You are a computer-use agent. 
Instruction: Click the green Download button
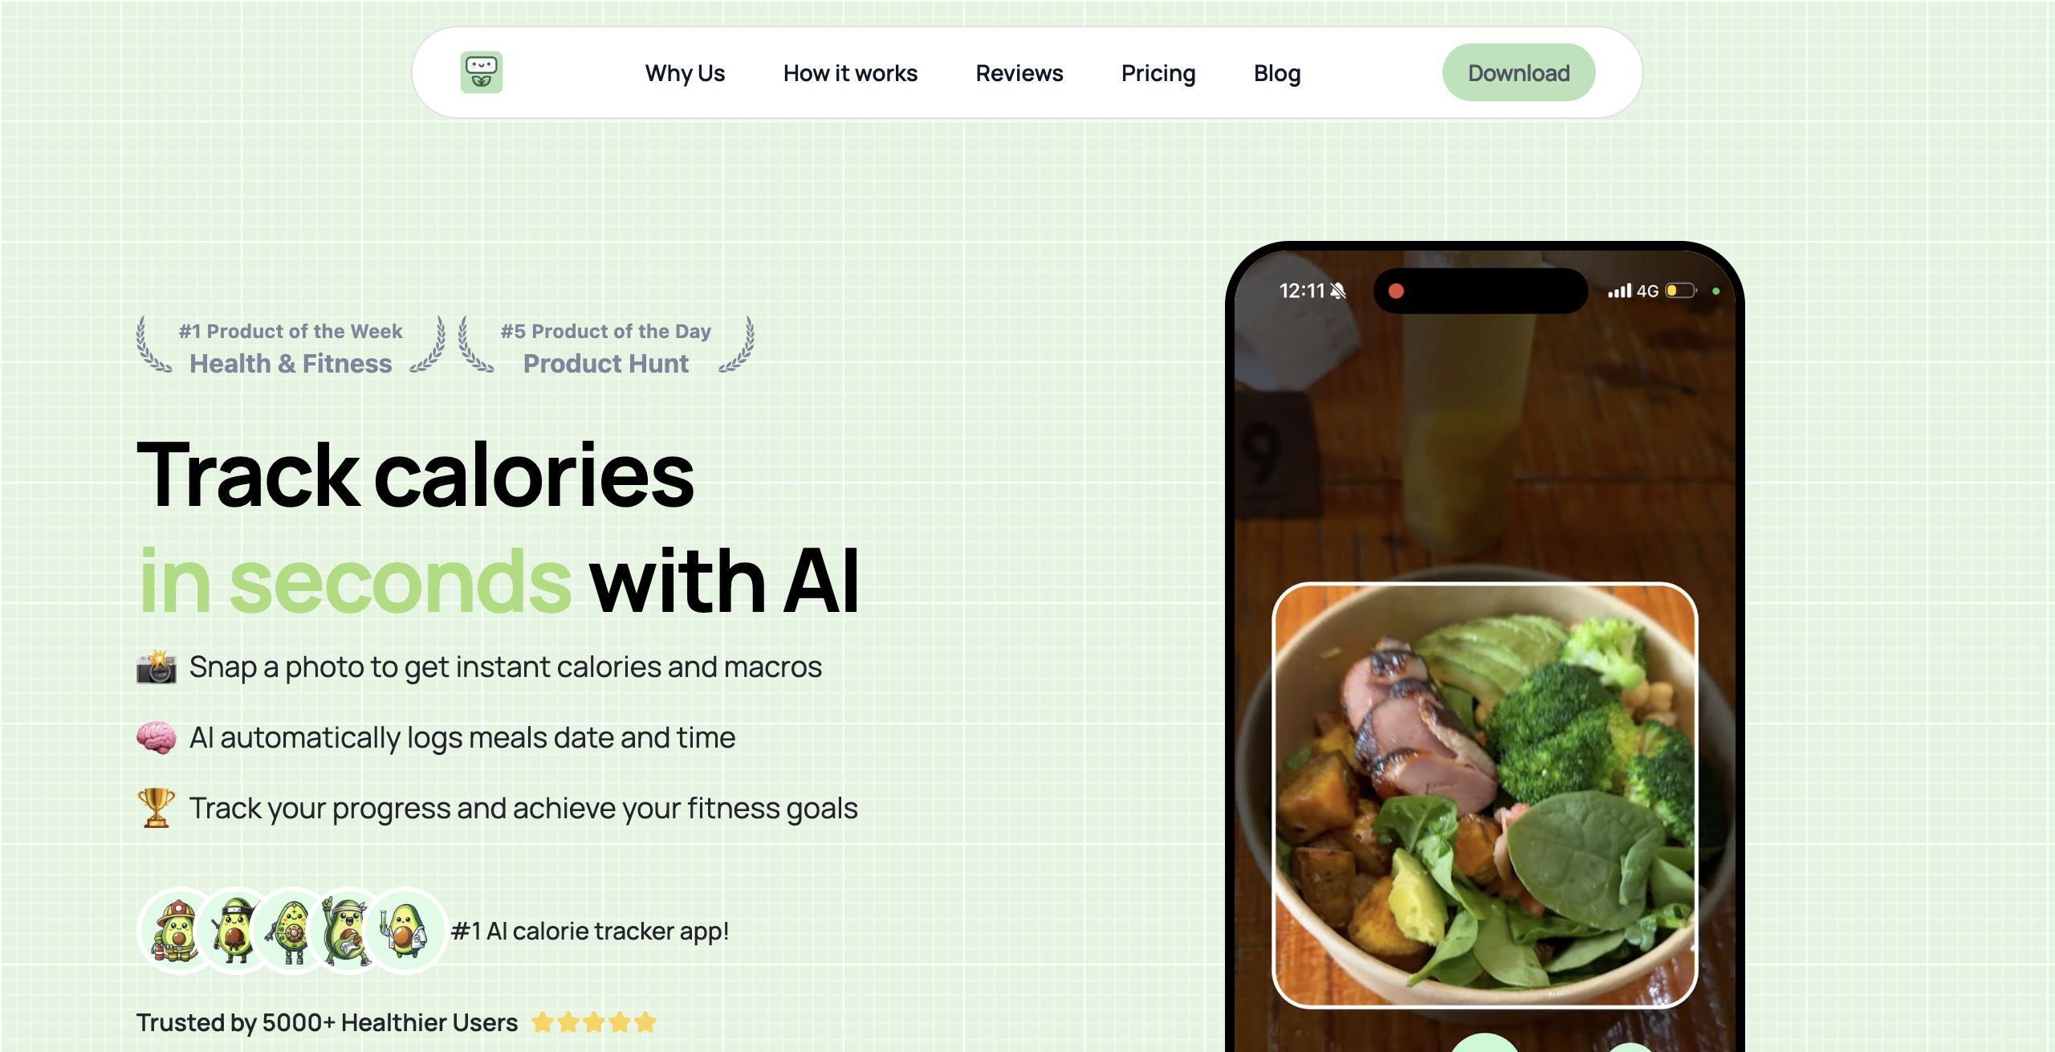pos(1519,72)
